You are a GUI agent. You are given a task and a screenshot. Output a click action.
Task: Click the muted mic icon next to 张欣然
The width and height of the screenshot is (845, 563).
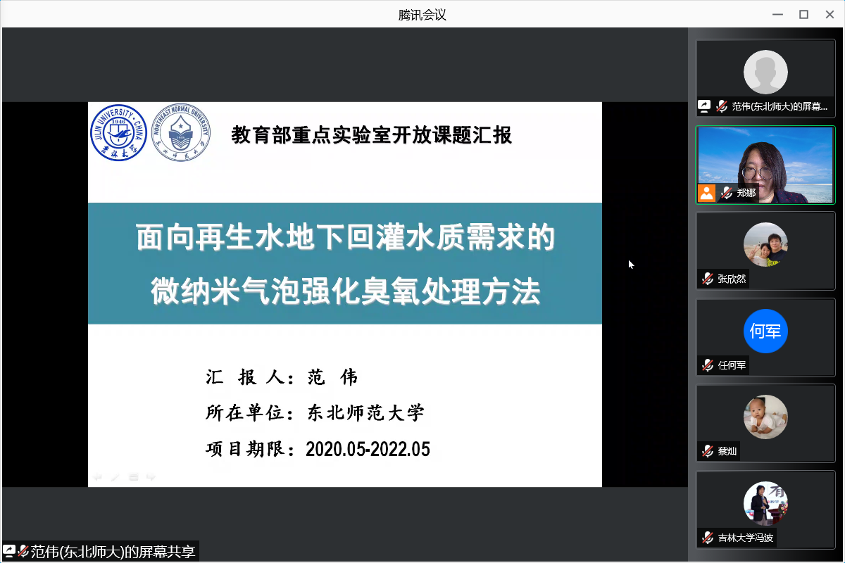(x=708, y=279)
